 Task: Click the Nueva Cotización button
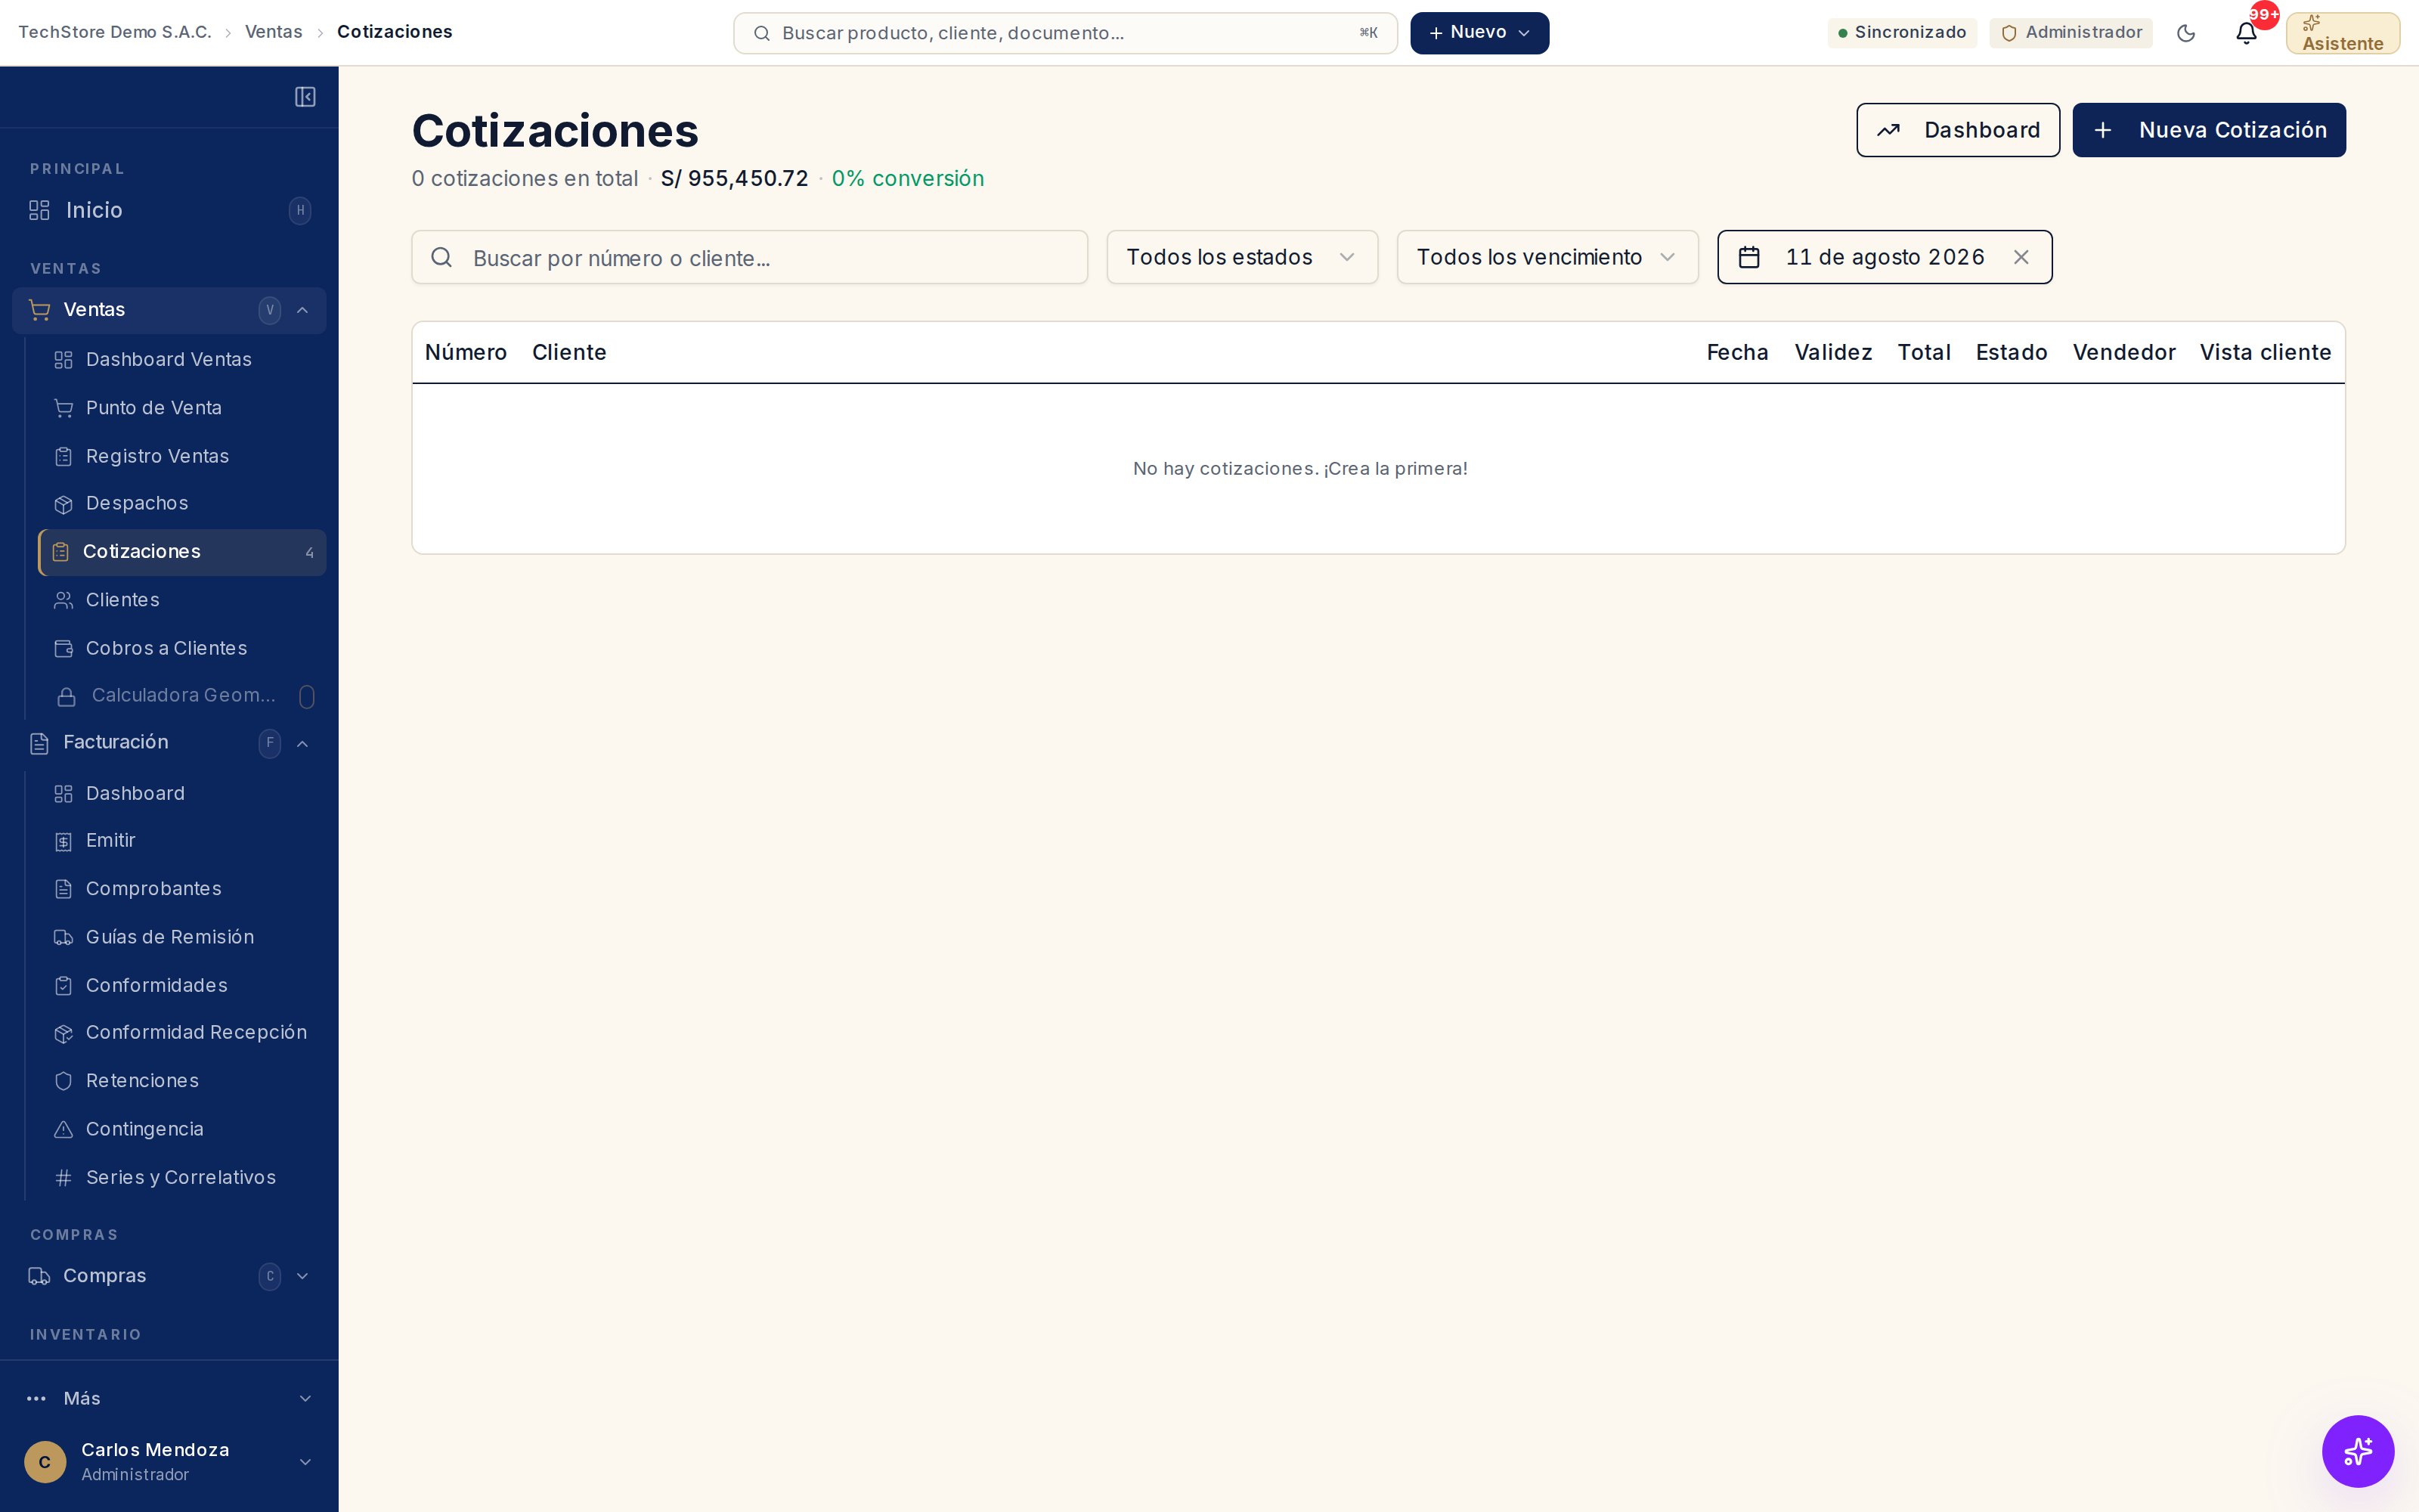[x=2208, y=130]
